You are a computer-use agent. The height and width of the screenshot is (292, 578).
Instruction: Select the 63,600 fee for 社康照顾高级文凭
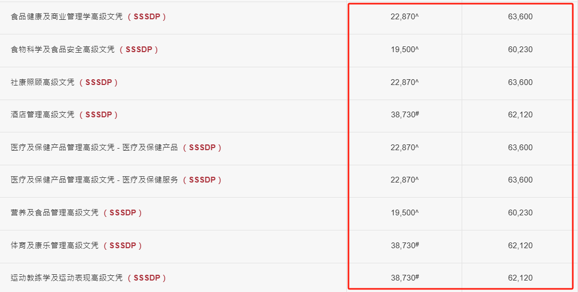520,82
